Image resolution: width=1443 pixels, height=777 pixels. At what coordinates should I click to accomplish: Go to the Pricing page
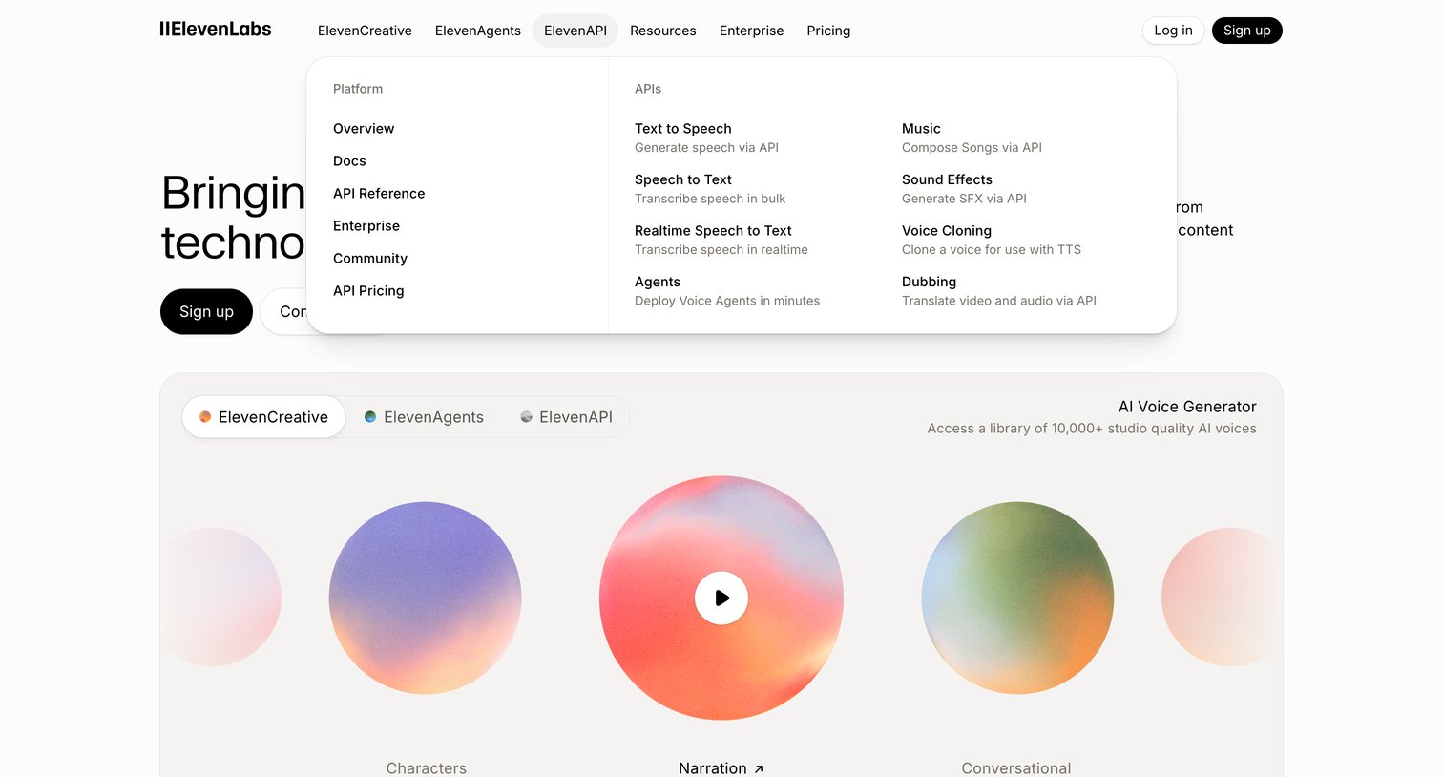(x=828, y=31)
